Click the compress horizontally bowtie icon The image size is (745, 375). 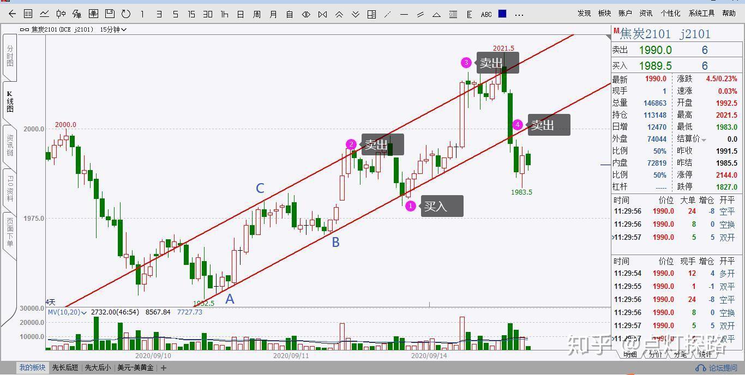(322, 14)
